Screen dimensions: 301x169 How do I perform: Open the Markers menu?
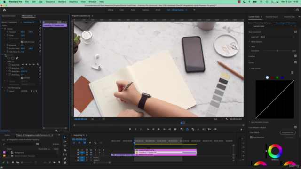click(x=62, y=2)
